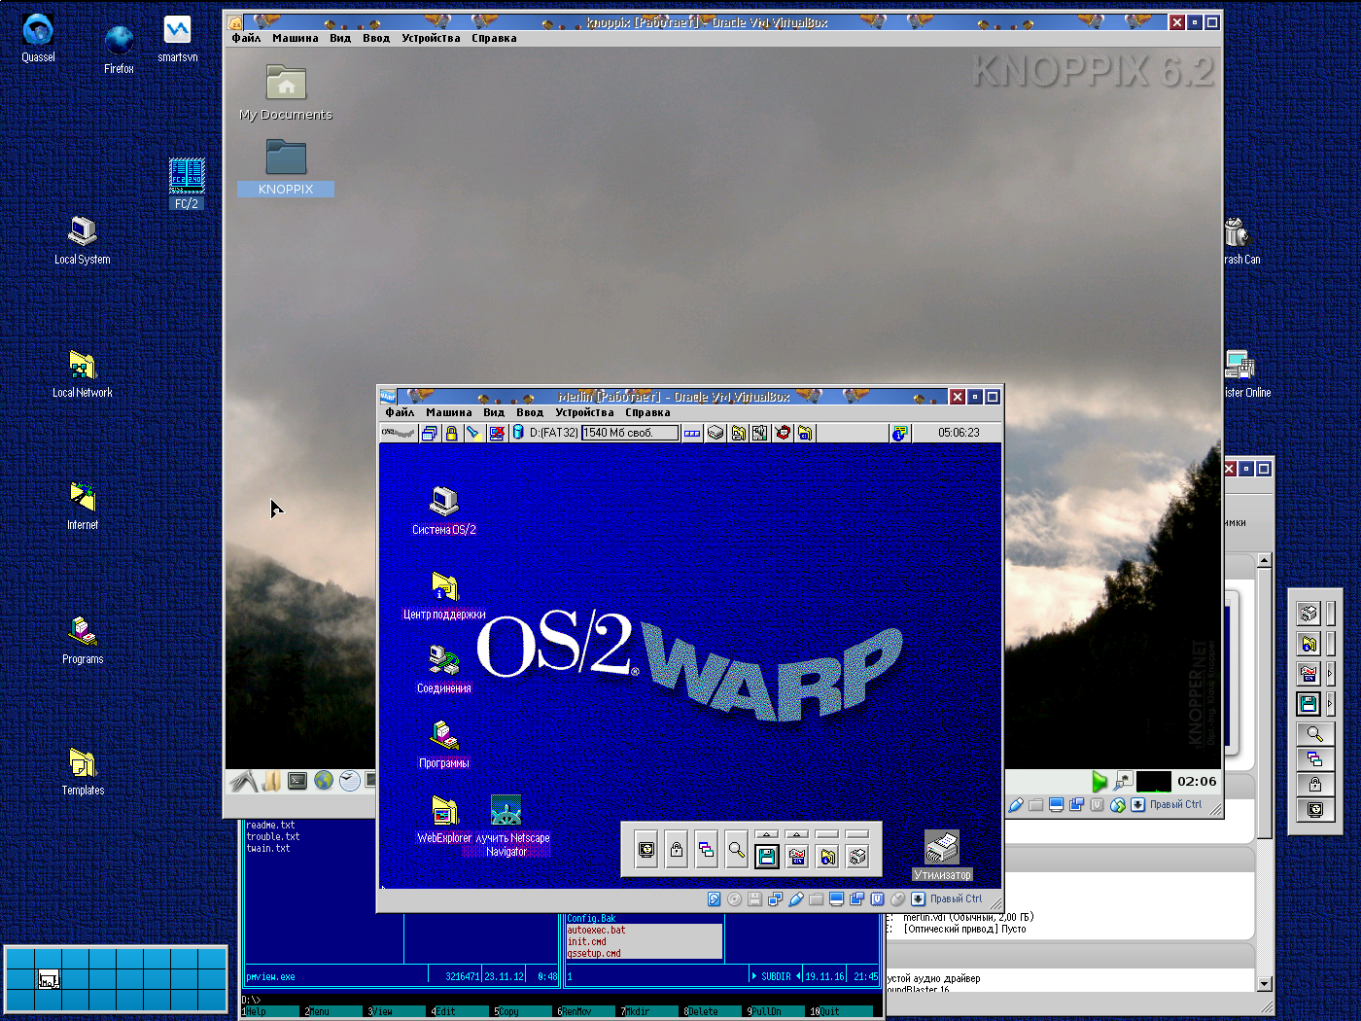
Task: Click WarpCenter clock showing 05:06:23
Action: [959, 433]
